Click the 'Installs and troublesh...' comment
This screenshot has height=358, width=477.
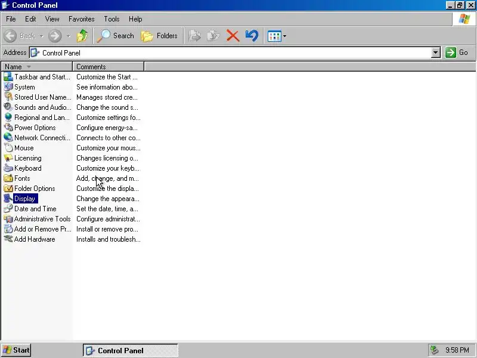(x=109, y=239)
